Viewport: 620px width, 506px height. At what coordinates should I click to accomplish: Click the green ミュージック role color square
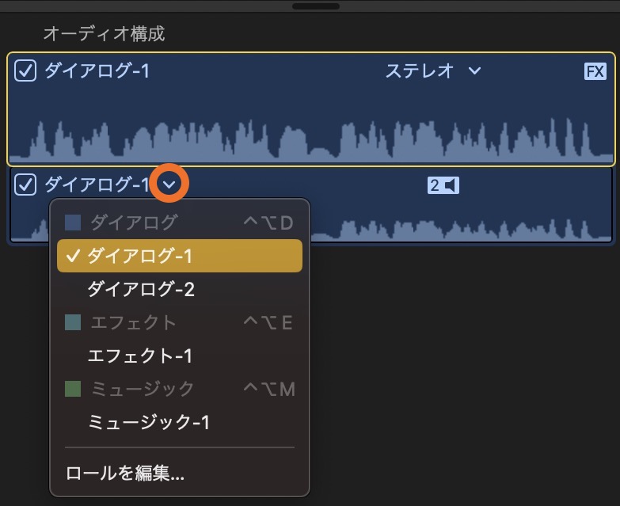(73, 389)
